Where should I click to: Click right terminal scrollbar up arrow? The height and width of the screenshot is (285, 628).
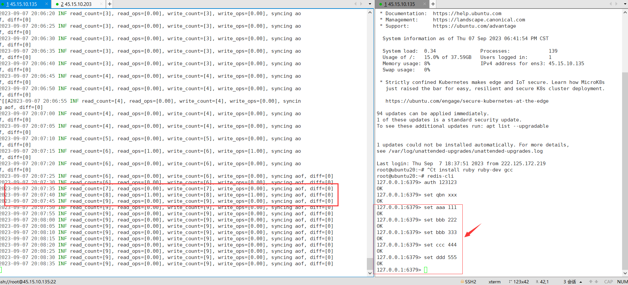[x=625, y=12]
